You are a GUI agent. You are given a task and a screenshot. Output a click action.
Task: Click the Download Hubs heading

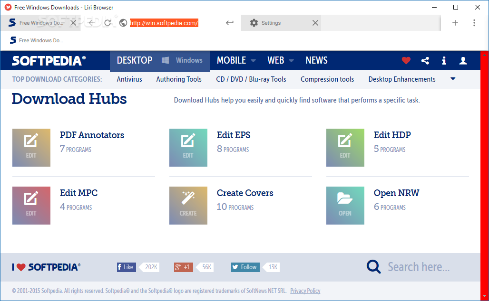click(x=69, y=99)
